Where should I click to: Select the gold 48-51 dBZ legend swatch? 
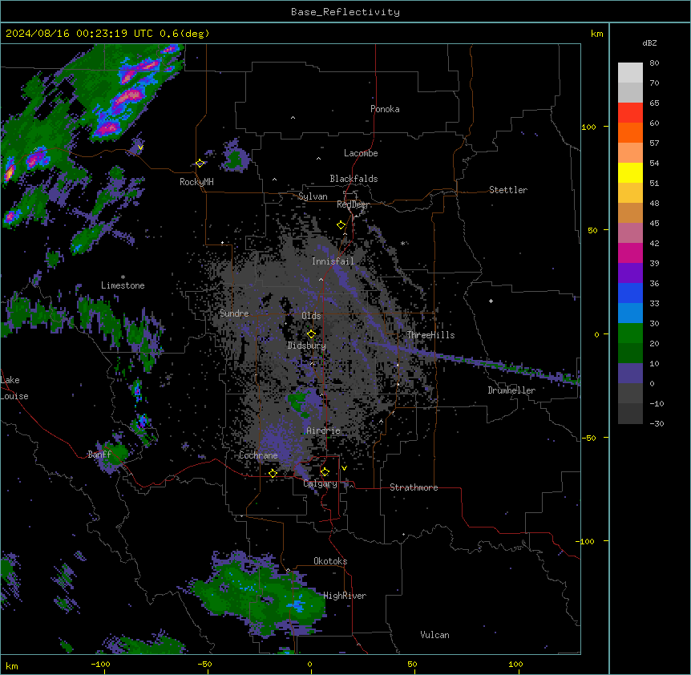[x=630, y=193]
